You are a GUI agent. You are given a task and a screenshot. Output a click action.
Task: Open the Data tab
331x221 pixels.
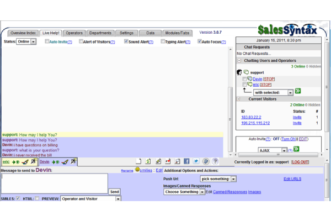coord(150,33)
